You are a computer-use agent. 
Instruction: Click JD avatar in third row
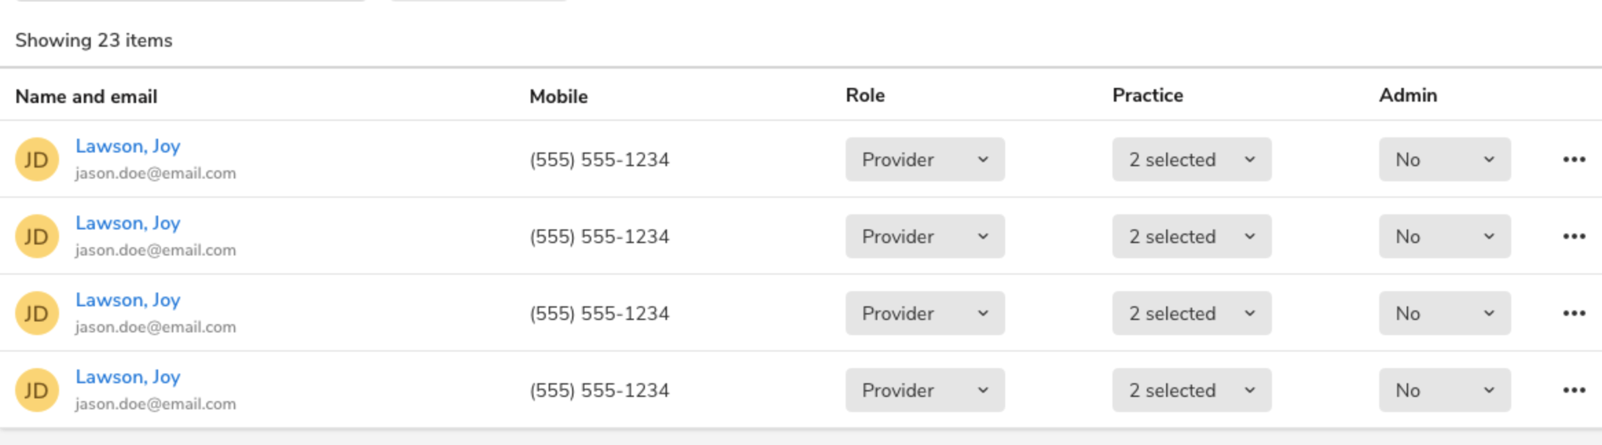point(37,313)
